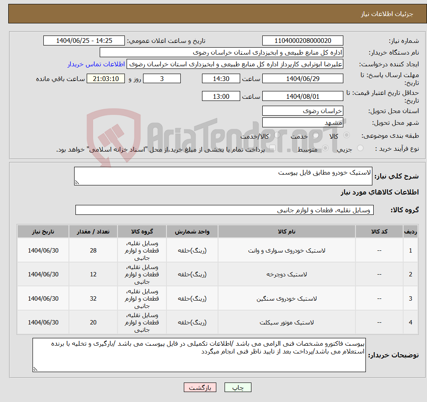The image size is (427, 402).
Task: Click the resize handle of description textarea
Action: point(77,182)
